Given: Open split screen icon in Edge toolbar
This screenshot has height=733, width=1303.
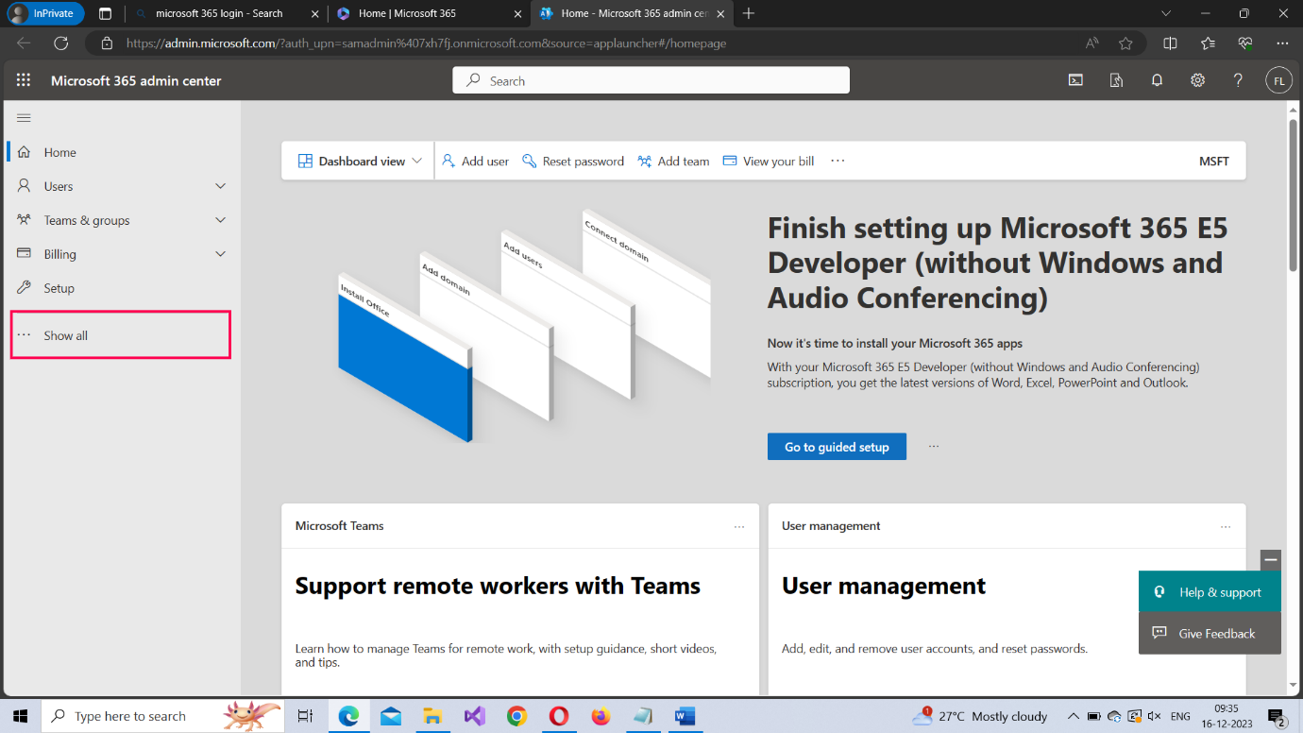Looking at the screenshot, I should (1170, 43).
